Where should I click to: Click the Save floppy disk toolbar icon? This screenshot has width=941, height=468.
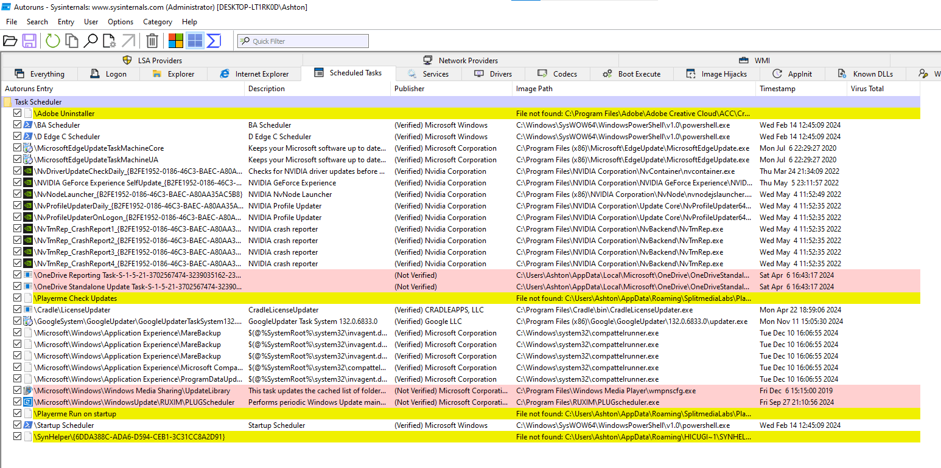[x=29, y=41]
